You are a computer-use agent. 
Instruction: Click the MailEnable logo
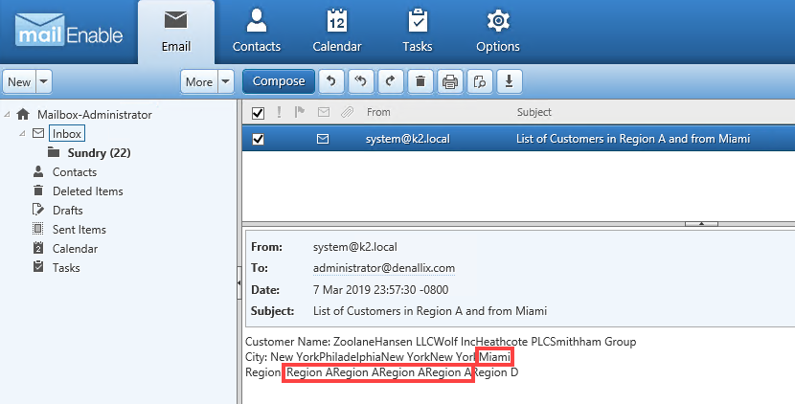click(x=69, y=31)
